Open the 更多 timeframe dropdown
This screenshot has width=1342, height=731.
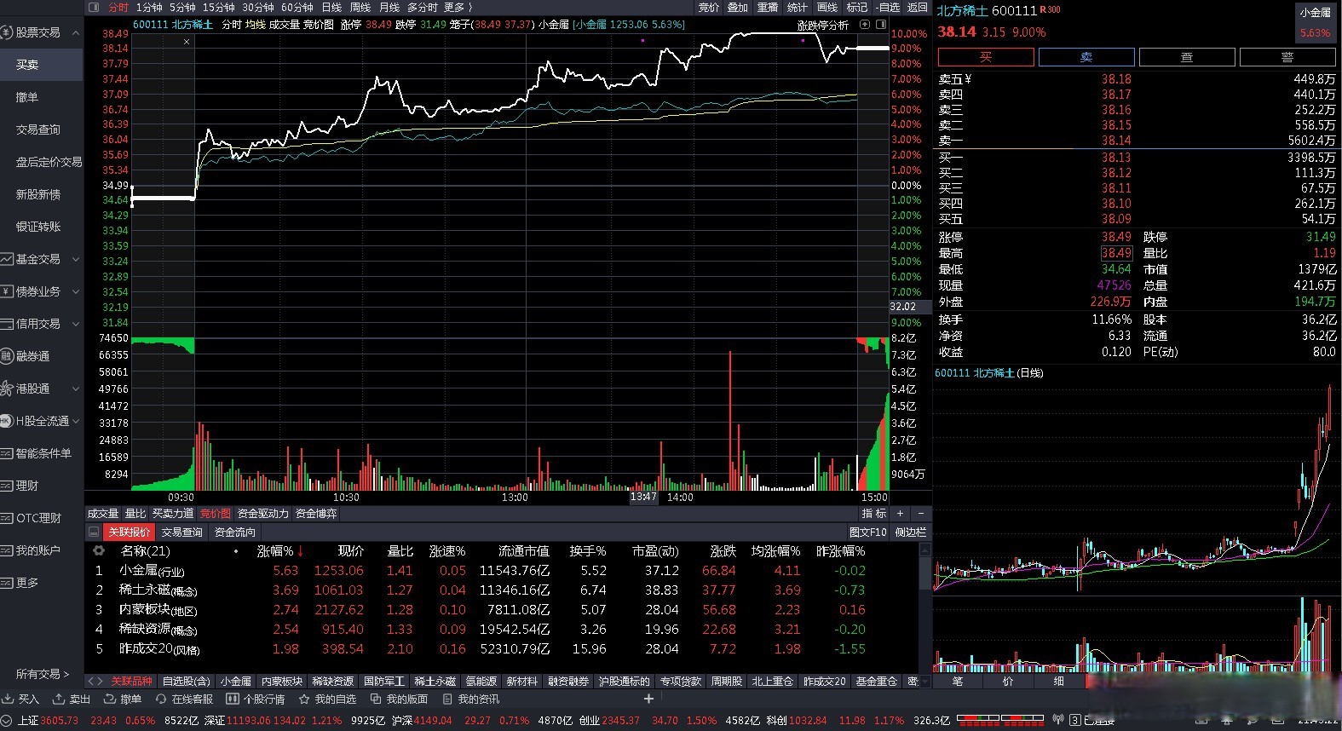point(458,7)
